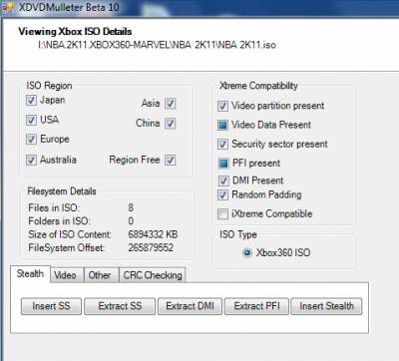Click the 6894332 KB size value
Image resolution: width=399 pixels, height=361 pixels.
(x=153, y=234)
